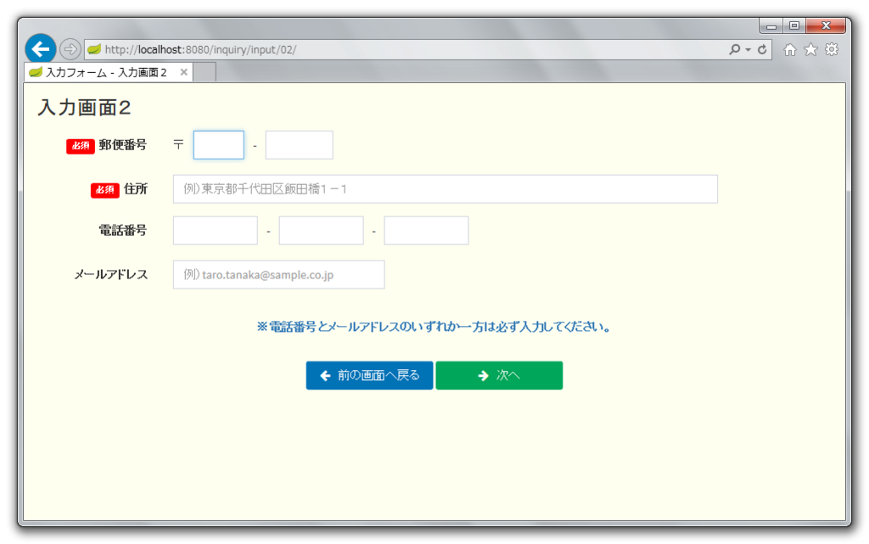
Task: Open the address bar dropdown arrow
Action: point(748,50)
